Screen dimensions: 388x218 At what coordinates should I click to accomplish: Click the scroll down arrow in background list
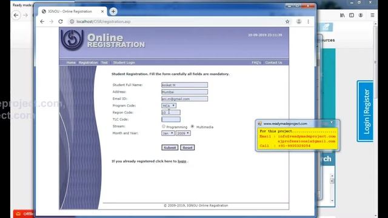[332, 201]
